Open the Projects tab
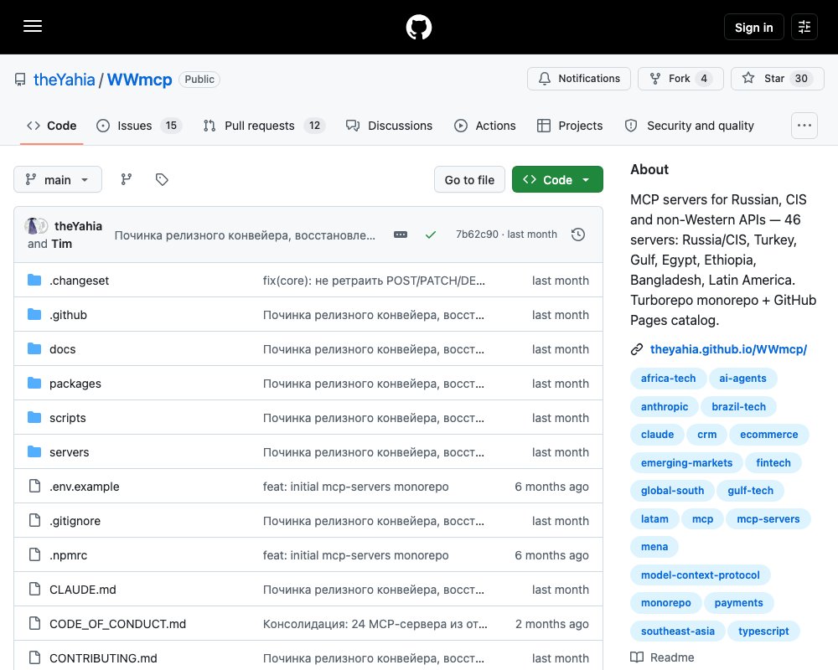This screenshot has height=670, width=838. click(570, 126)
